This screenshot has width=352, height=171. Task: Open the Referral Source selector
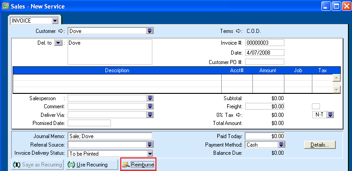(150, 145)
